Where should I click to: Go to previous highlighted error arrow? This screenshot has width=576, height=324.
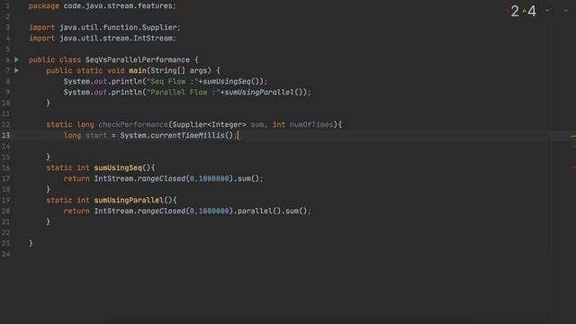547,11
